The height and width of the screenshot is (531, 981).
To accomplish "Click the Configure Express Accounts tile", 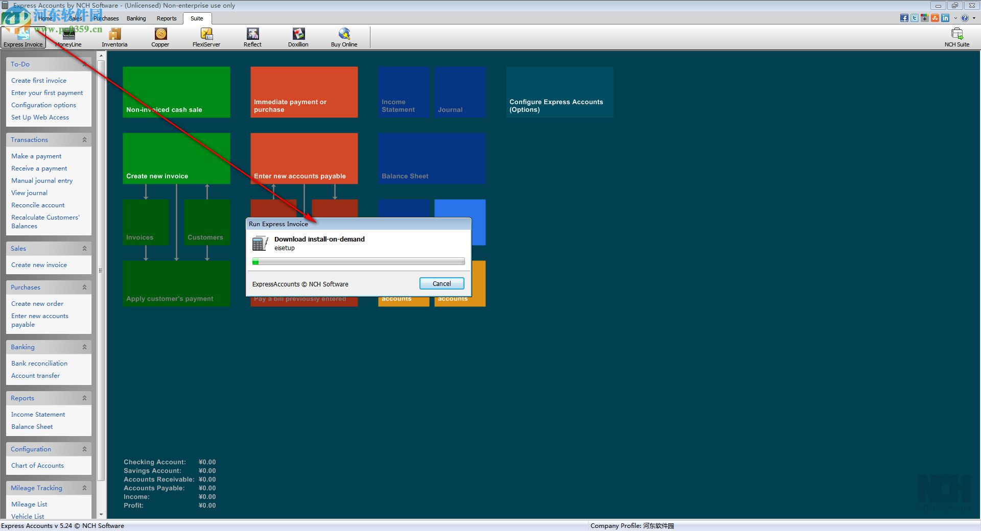I will pos(559,92).
